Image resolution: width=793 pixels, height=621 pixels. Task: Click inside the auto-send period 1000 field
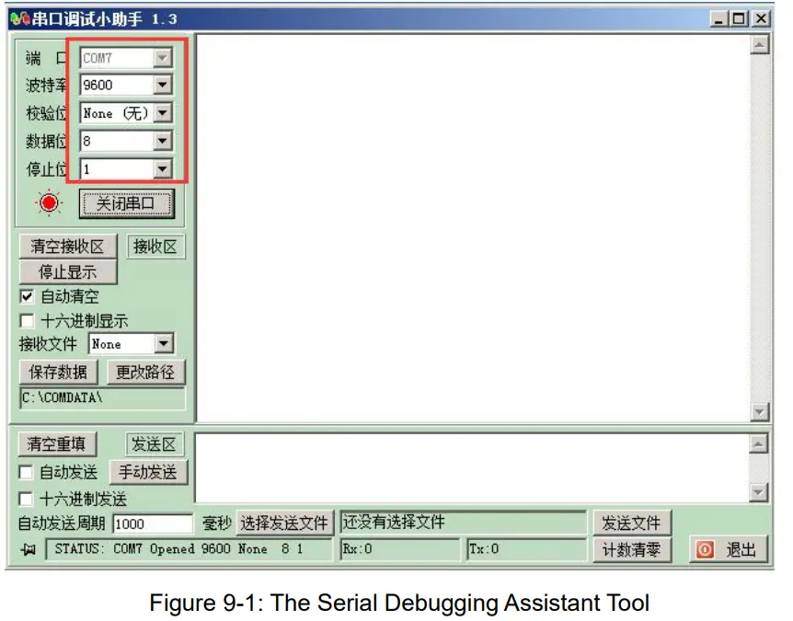[152, 523]
